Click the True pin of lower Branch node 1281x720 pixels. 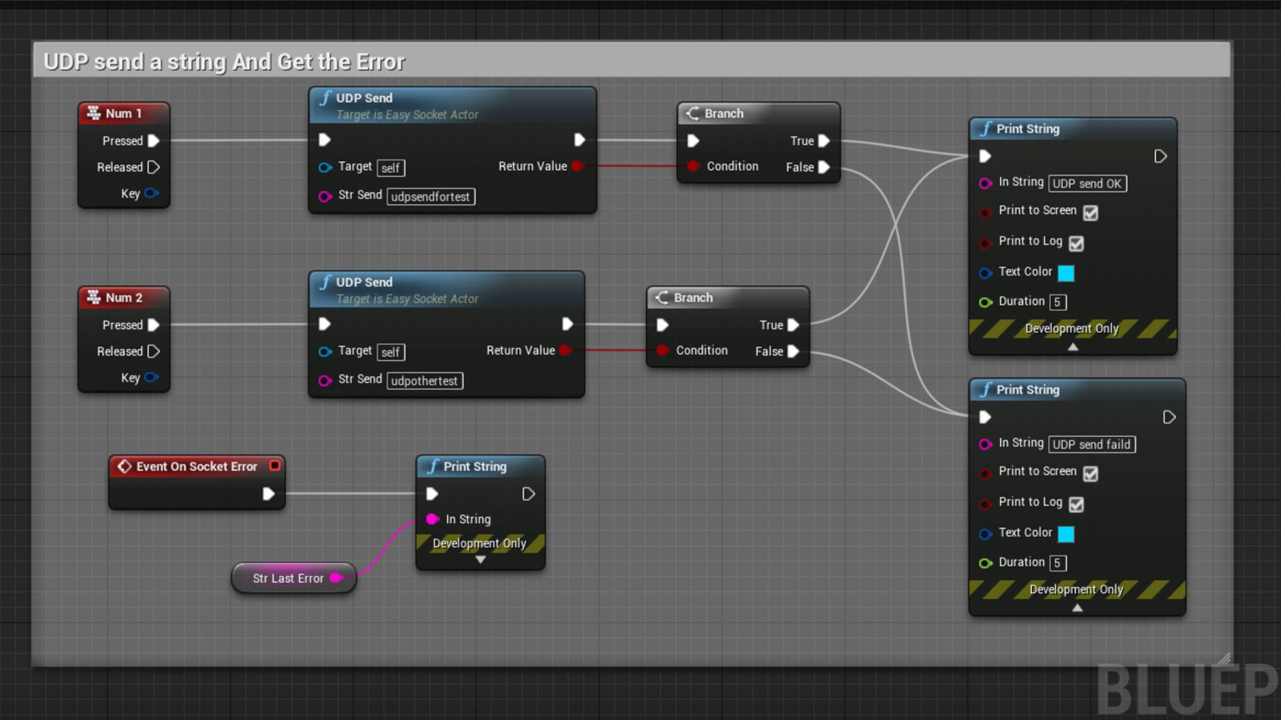point(793,325)
